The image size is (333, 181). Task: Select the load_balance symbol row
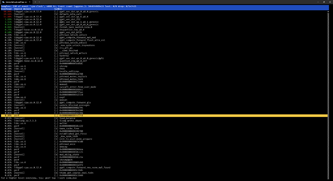165,118
